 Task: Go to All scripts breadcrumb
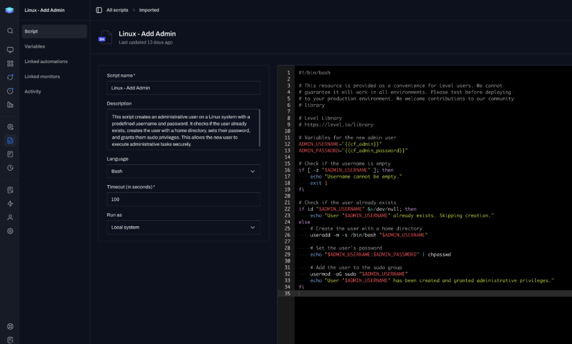point(117,10)
